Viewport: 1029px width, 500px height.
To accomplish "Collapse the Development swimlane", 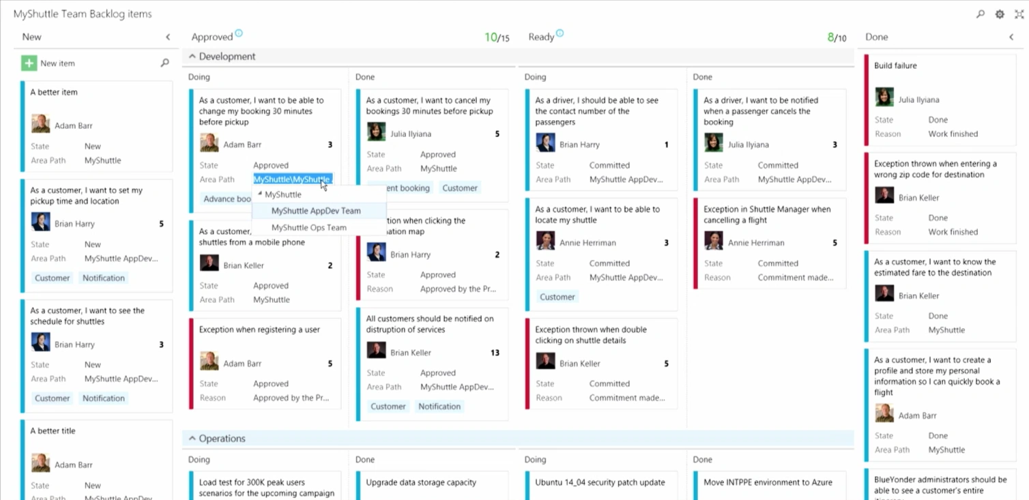I will click(193, 56).
